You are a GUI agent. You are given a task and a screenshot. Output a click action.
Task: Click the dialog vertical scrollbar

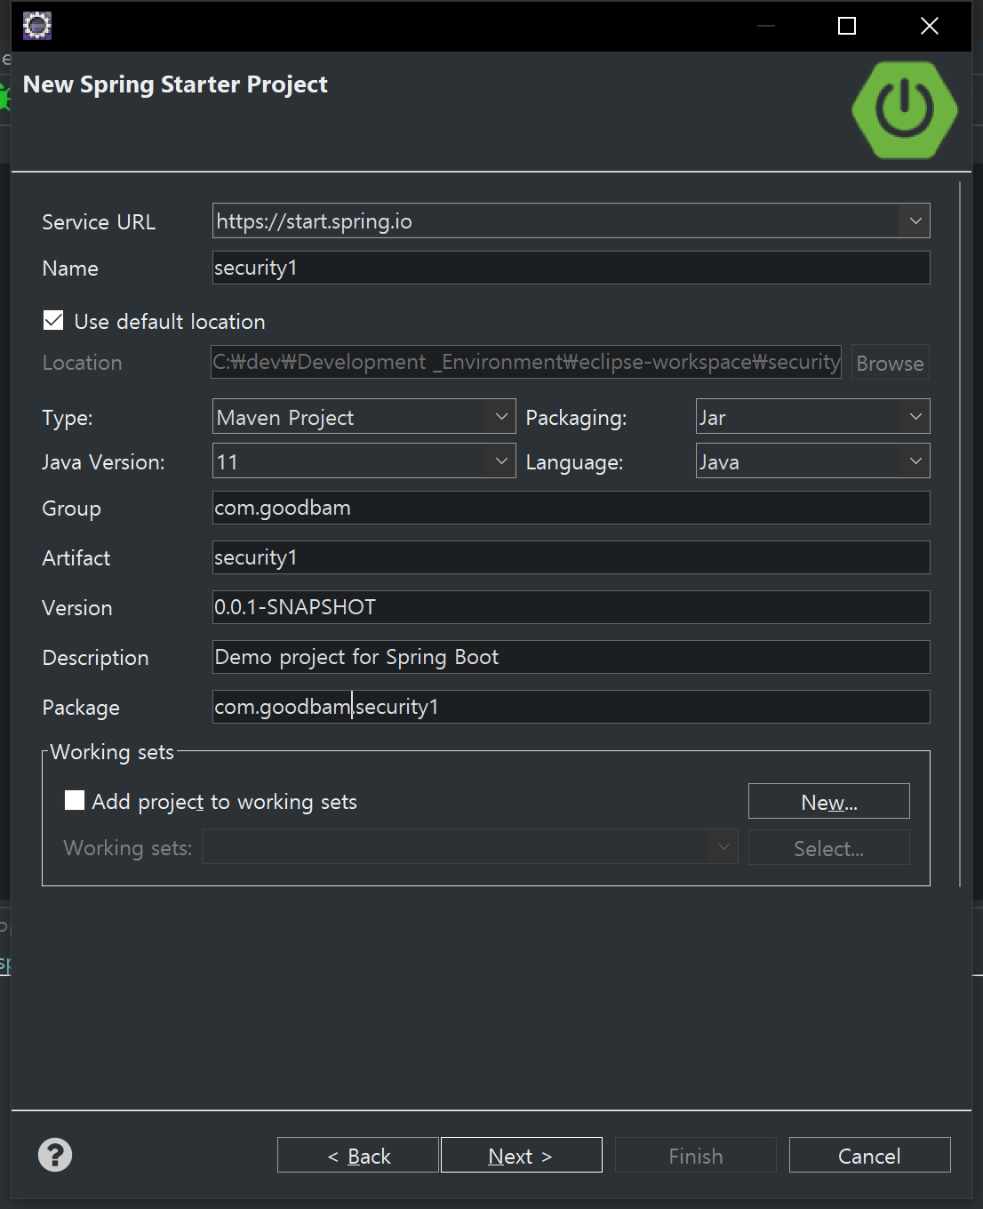[x=960, y=533]
